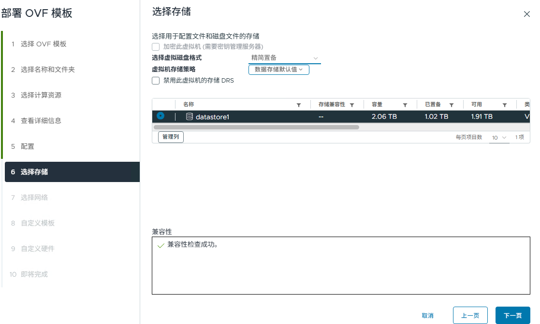Go to step 3 选择计算资源
The image size is (540, 324).
pyautogui.click(x=41, y=95)
